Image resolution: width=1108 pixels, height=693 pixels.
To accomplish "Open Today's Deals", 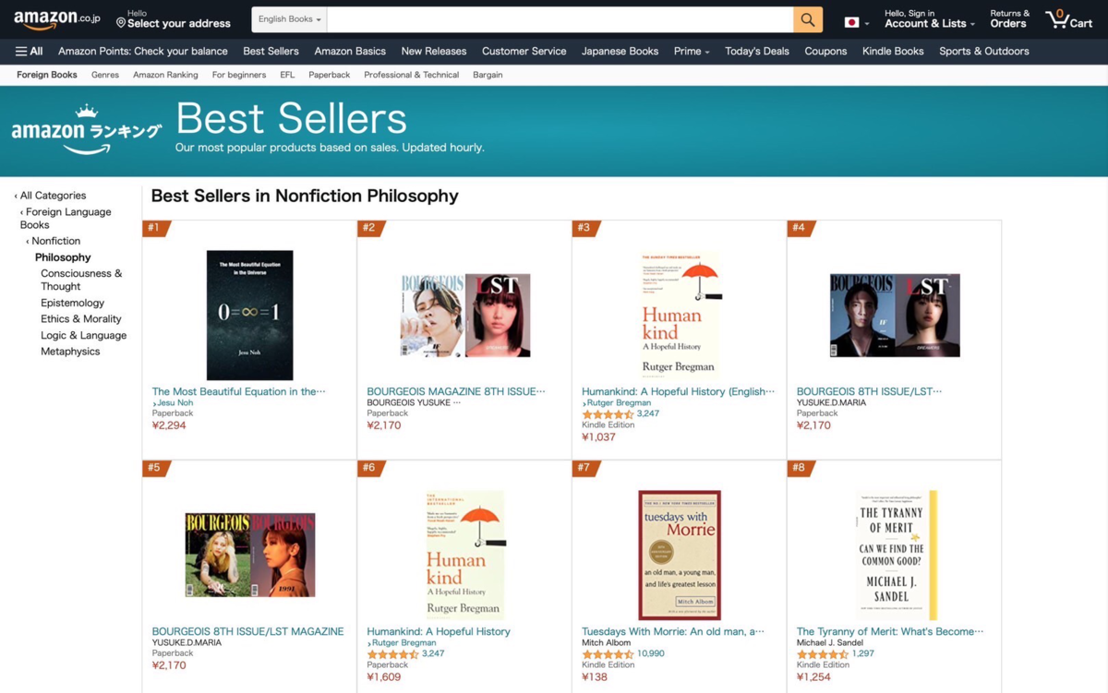I will (x=757, y=51).
